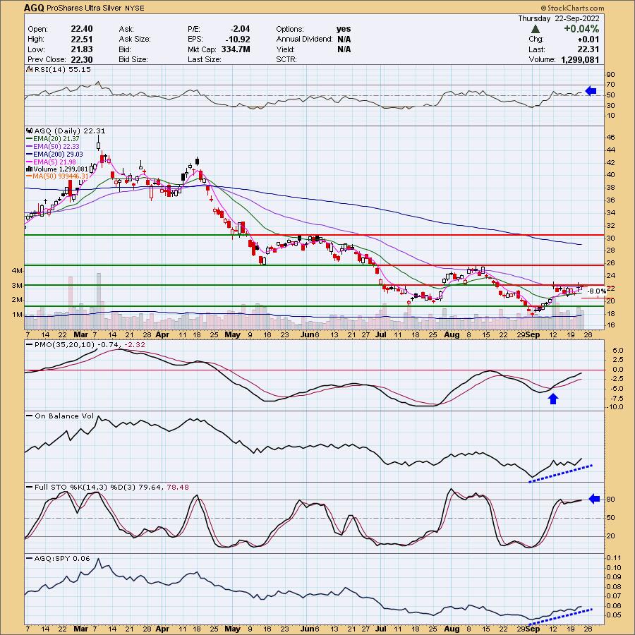Select the Last price 22.31 in header
This screenshot has width=635, height=635.
[x=588, y=49]
